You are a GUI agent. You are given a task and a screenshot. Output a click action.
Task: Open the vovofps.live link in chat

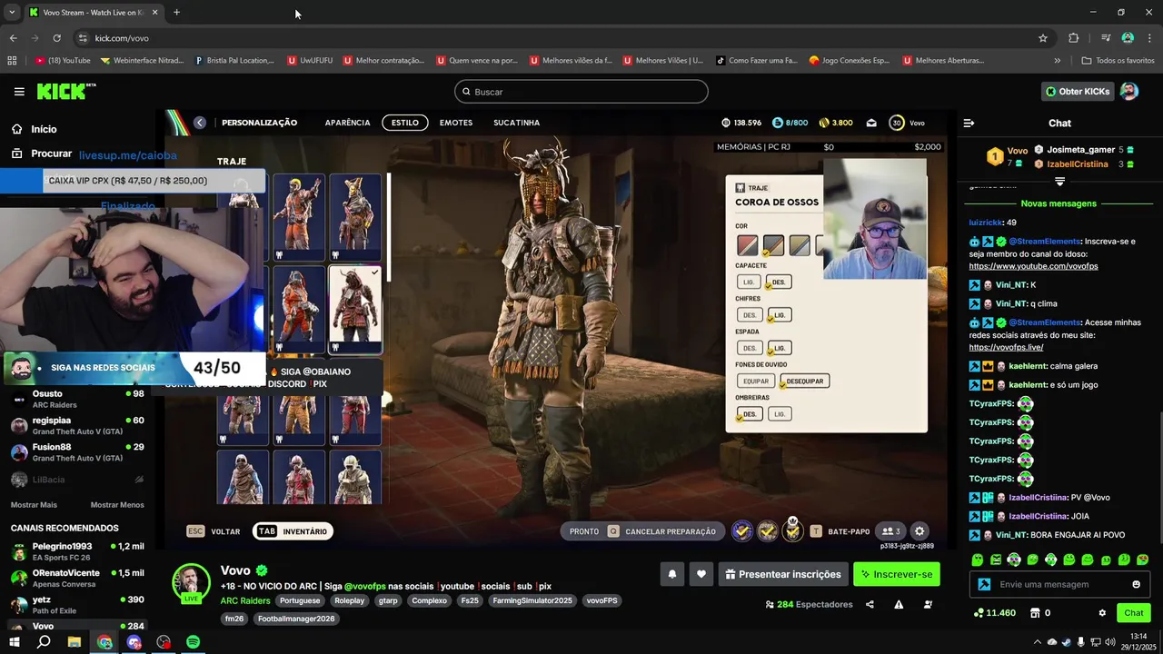[x=1006, y=347]
